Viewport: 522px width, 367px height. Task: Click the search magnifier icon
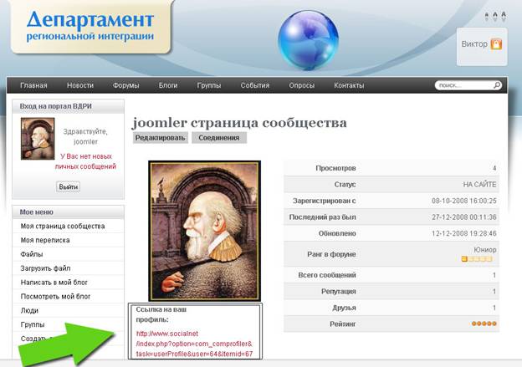[x=497, y=85]
